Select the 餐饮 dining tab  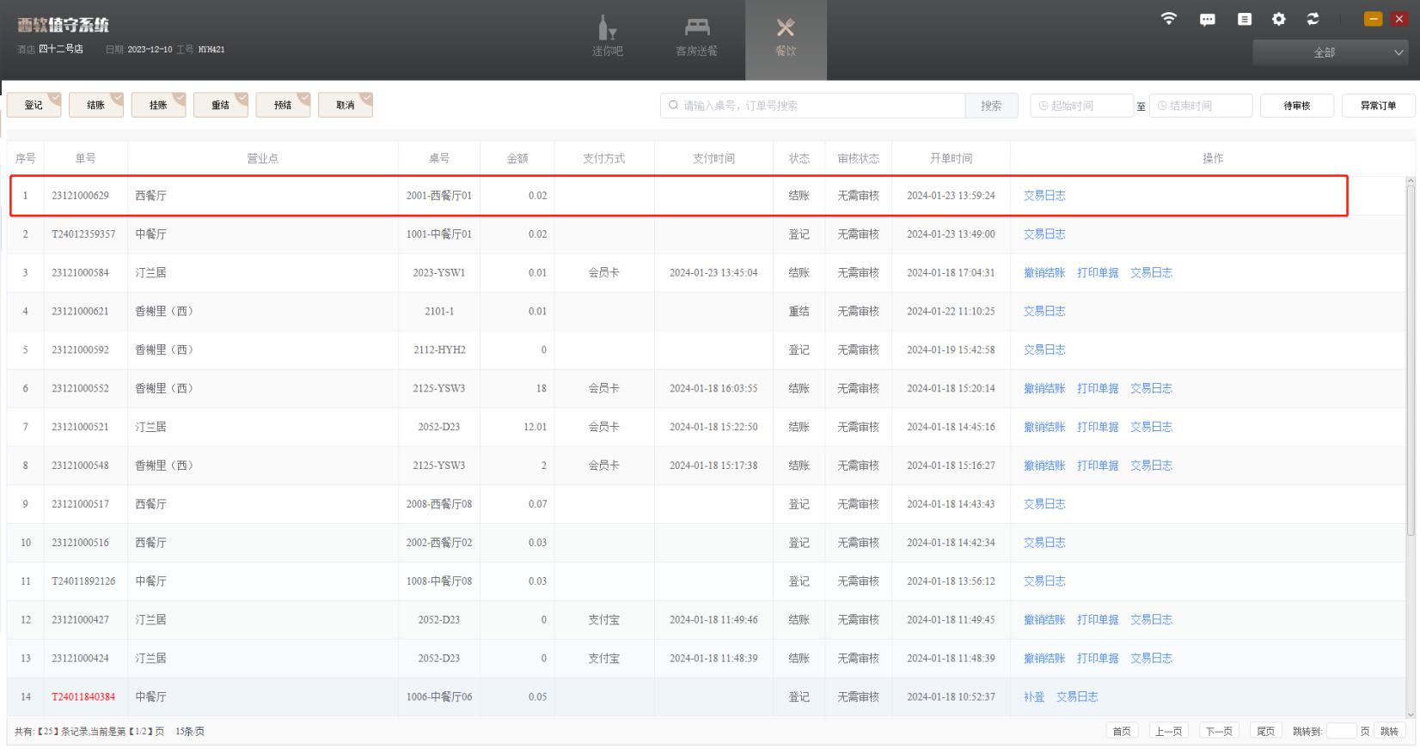(785, 38)
